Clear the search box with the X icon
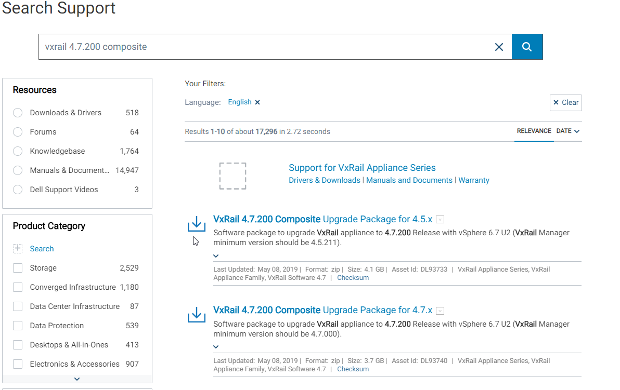Viewport: 620px width, 390px height. 499,47
